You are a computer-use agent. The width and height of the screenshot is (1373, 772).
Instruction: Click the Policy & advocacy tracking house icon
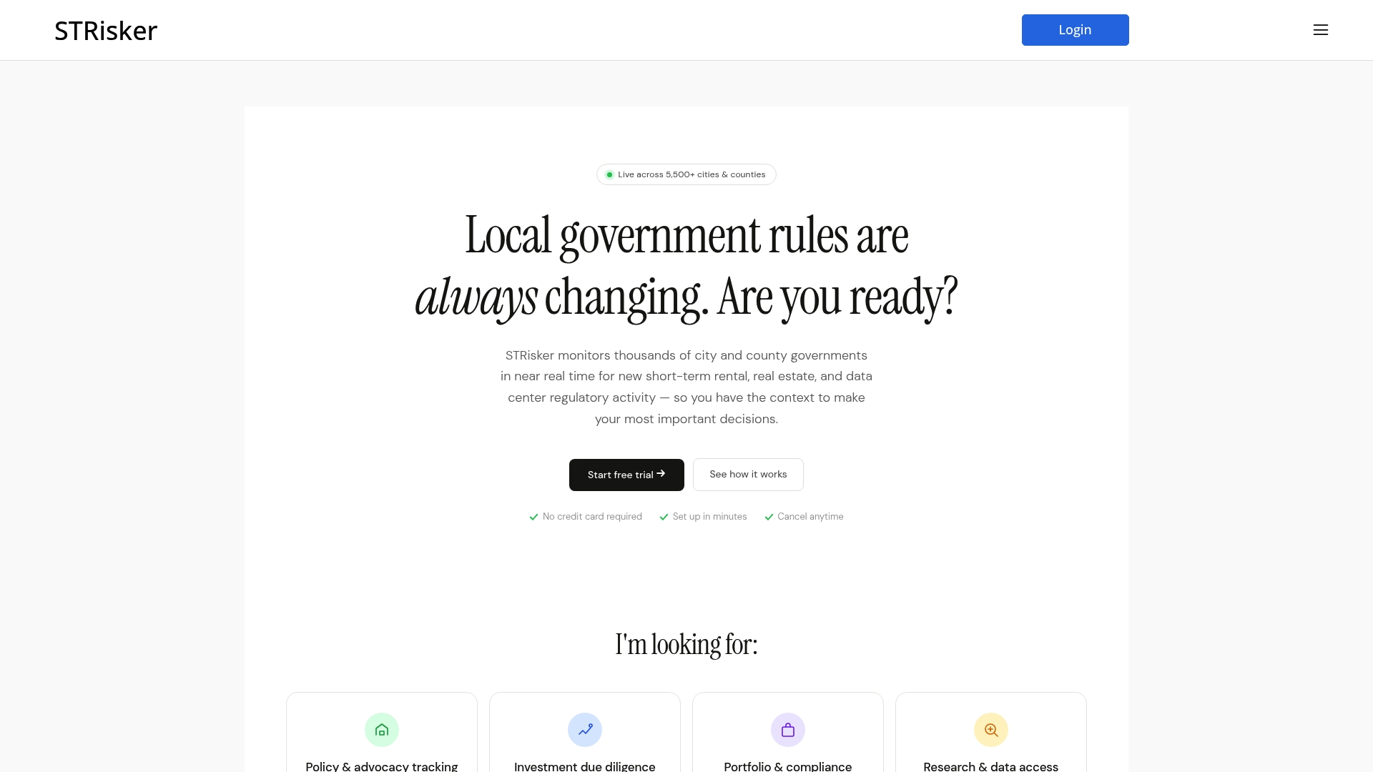pos(382,730)
